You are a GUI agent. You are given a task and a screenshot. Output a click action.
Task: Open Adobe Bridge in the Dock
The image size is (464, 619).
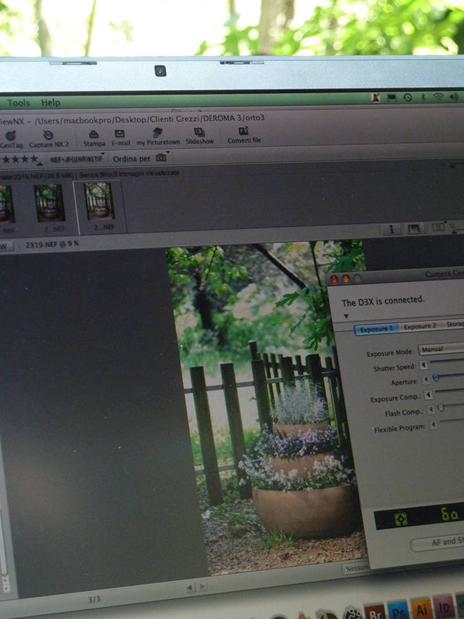pyautogui.click(x=375, y=610)
